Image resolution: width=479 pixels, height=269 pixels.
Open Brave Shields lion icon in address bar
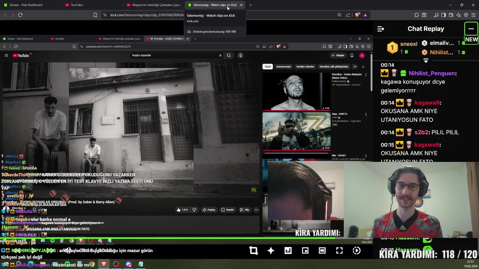coord(357,15)
